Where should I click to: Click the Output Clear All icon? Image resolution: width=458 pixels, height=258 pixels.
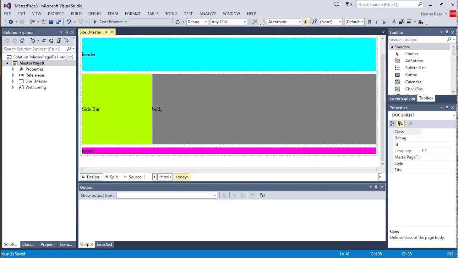(x=252, y=195)
